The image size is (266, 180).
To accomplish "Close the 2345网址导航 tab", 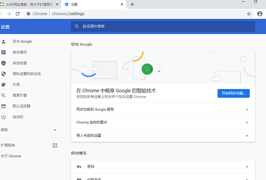I will [57, 4].
